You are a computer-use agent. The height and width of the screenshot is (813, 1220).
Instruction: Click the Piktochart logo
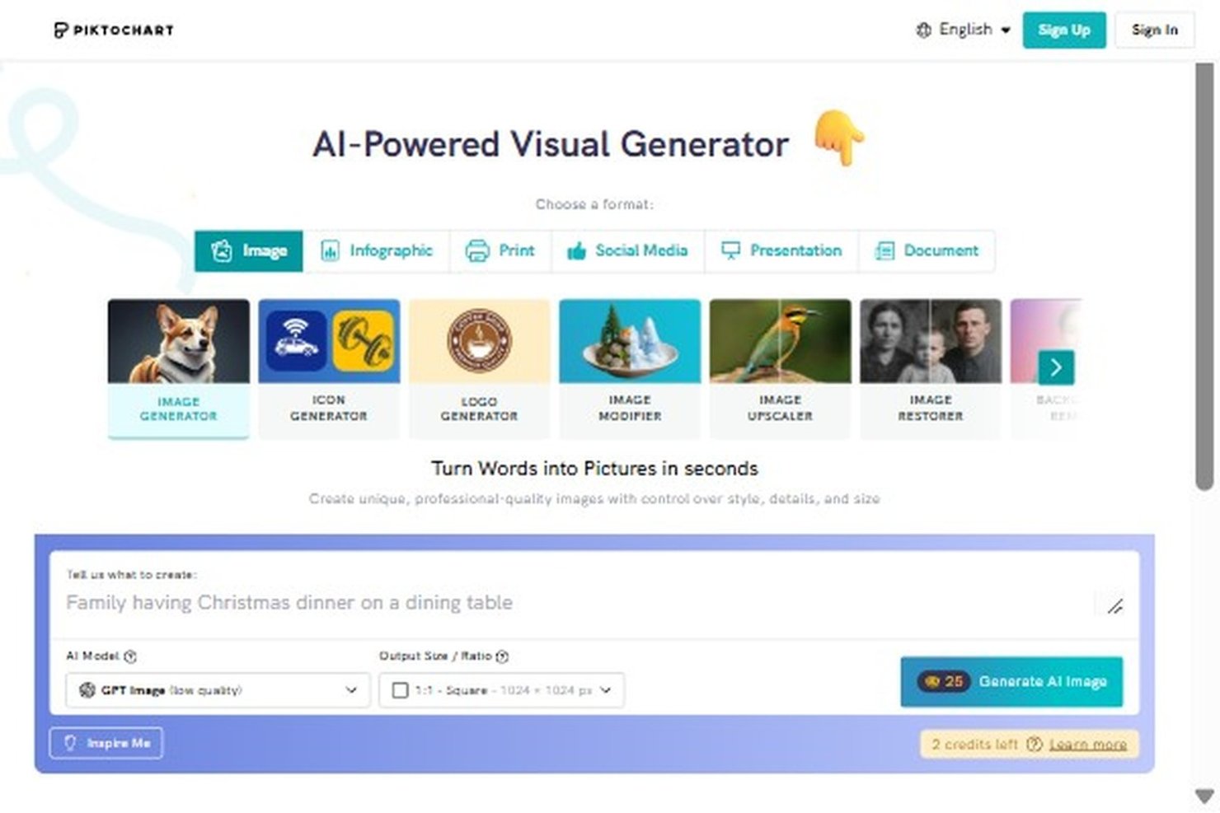coord(114,30)
